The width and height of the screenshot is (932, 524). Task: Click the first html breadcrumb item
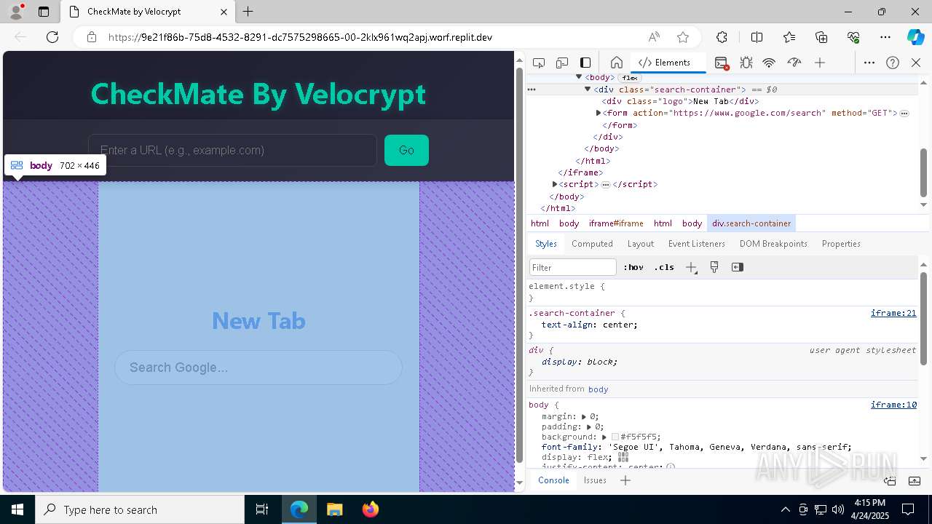540,223
